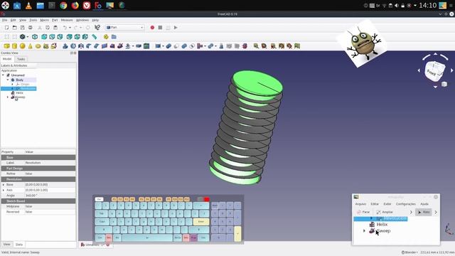Create a cylinder primitive
Image resolution: width=455 pixels, height=256 pixels.
[14, 46]
